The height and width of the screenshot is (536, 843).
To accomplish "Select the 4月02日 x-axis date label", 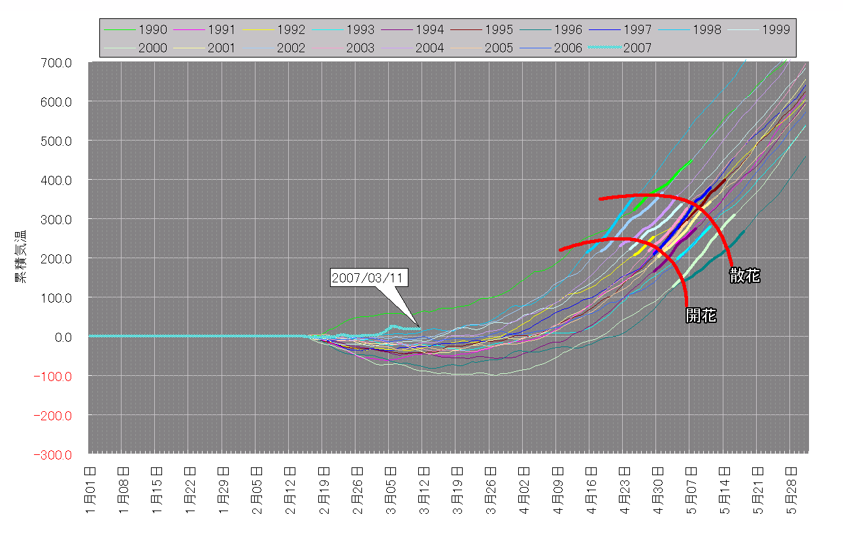I will click(524, 490).
